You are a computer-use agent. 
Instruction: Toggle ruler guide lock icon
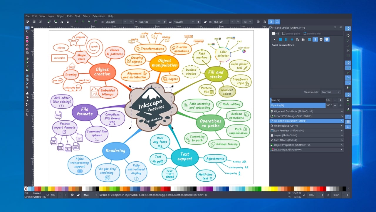point(32,27)
